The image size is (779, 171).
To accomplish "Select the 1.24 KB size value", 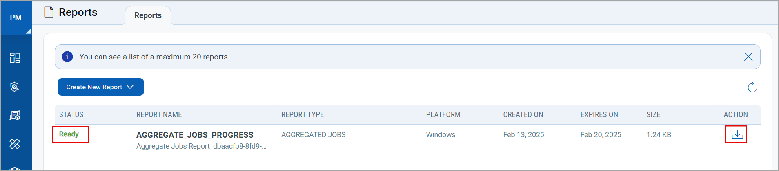I will click(659, 135).
